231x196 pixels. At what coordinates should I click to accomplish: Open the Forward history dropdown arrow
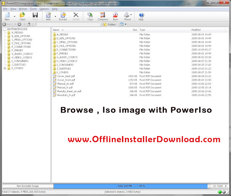tap(25, 24)
